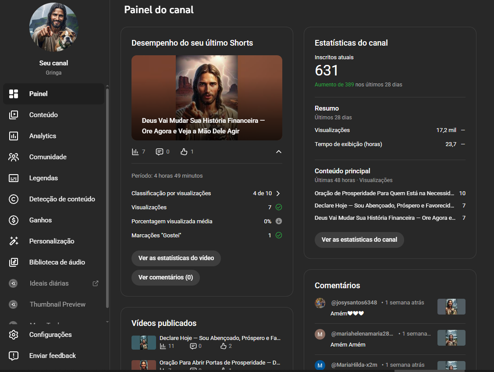The width and height of the screenshot is (494, 372).
Task: Click the Enviar feedback speech bubble icon
Action: pyautogui.click(x=14, y=356)
